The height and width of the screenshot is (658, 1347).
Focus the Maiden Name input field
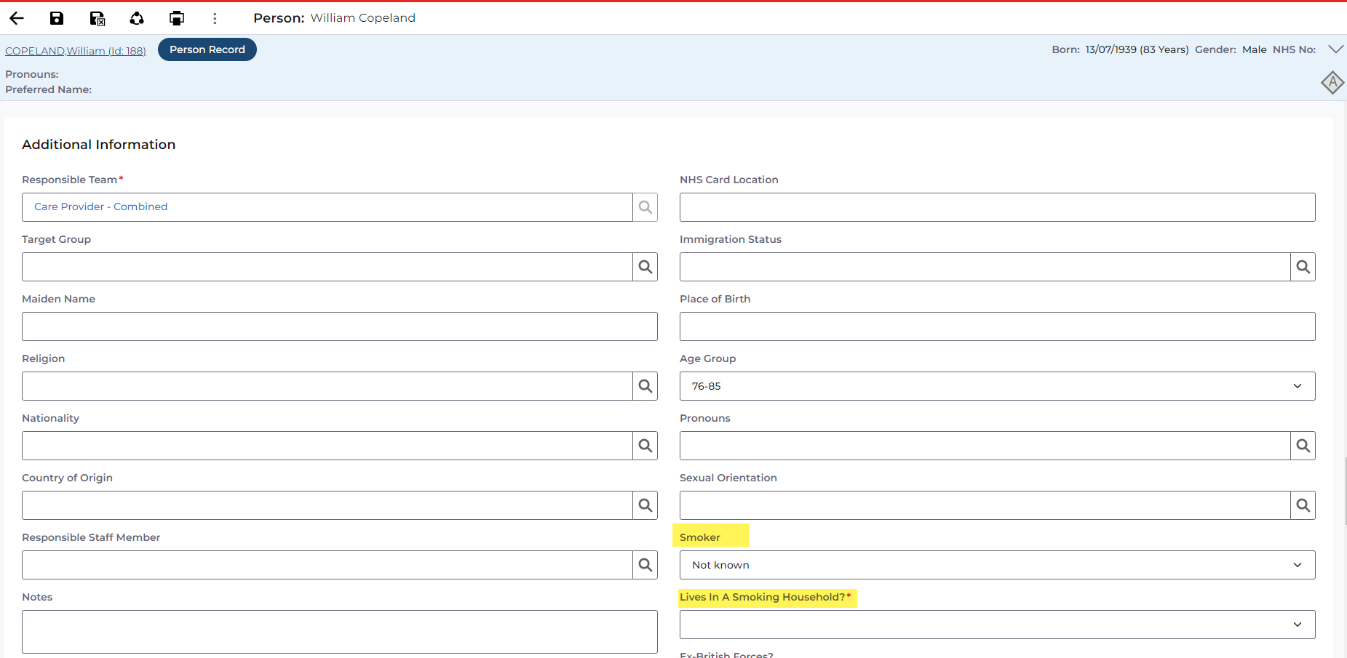coord(340,326)
